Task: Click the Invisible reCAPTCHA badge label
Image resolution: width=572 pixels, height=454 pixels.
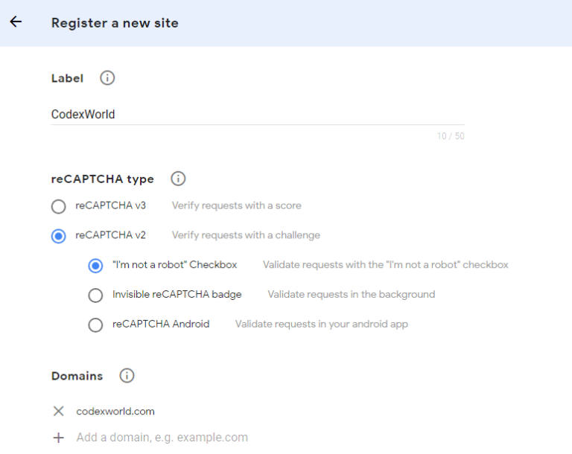Action: [177, 294]
